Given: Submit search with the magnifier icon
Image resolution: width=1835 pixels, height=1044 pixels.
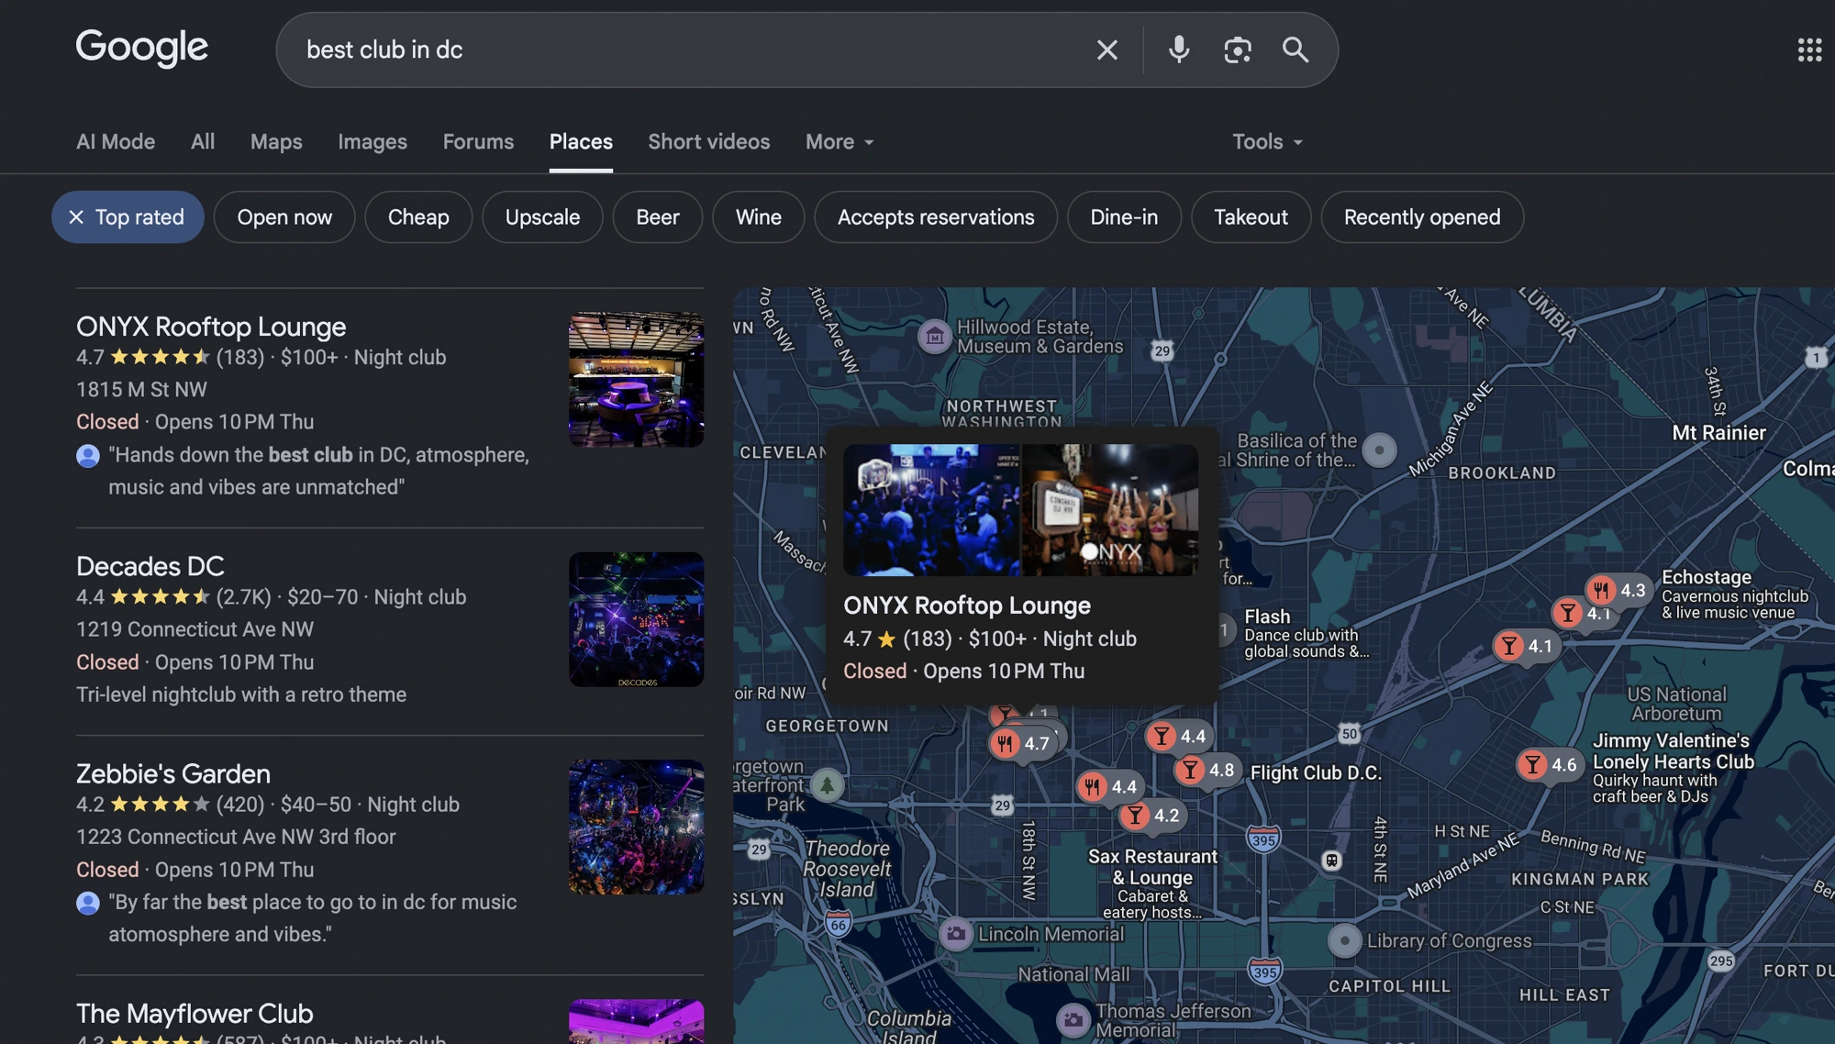Looking at the screenshot, I should (x=1296, y=50).
